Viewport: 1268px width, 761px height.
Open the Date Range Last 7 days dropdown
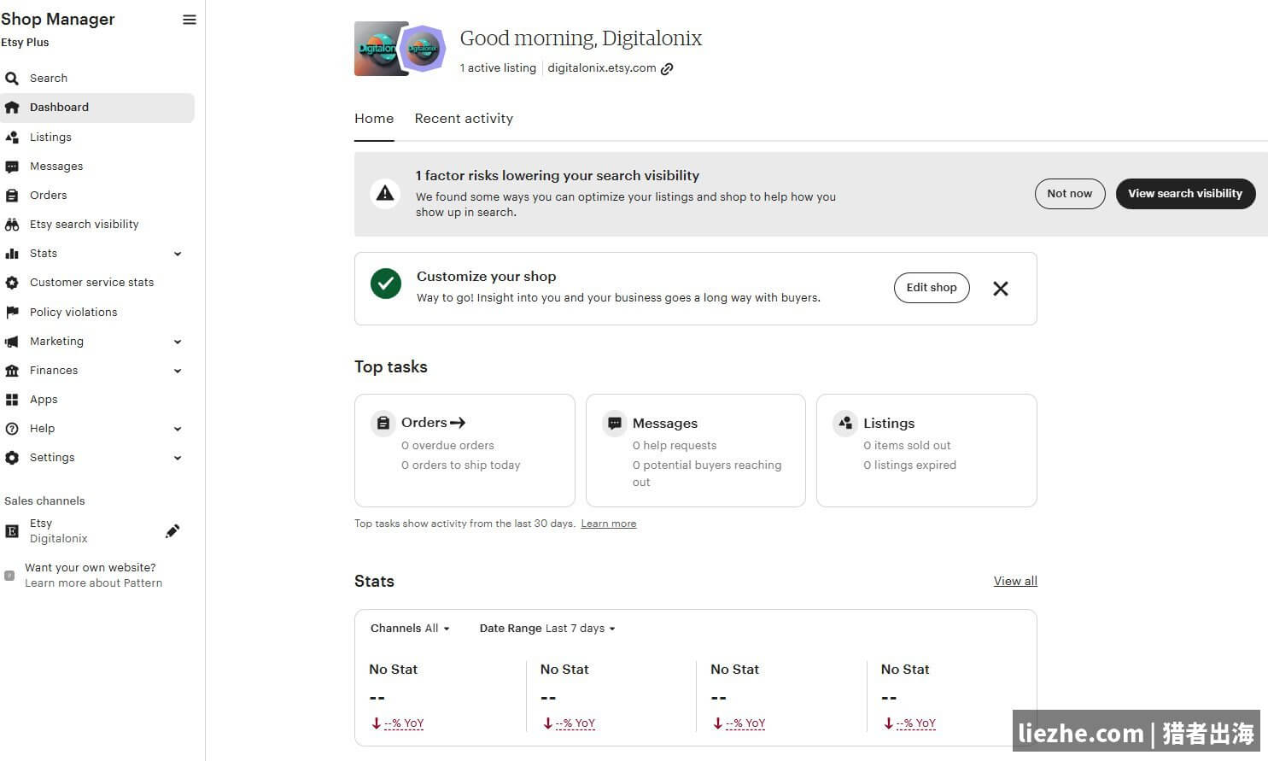(547, 629)
